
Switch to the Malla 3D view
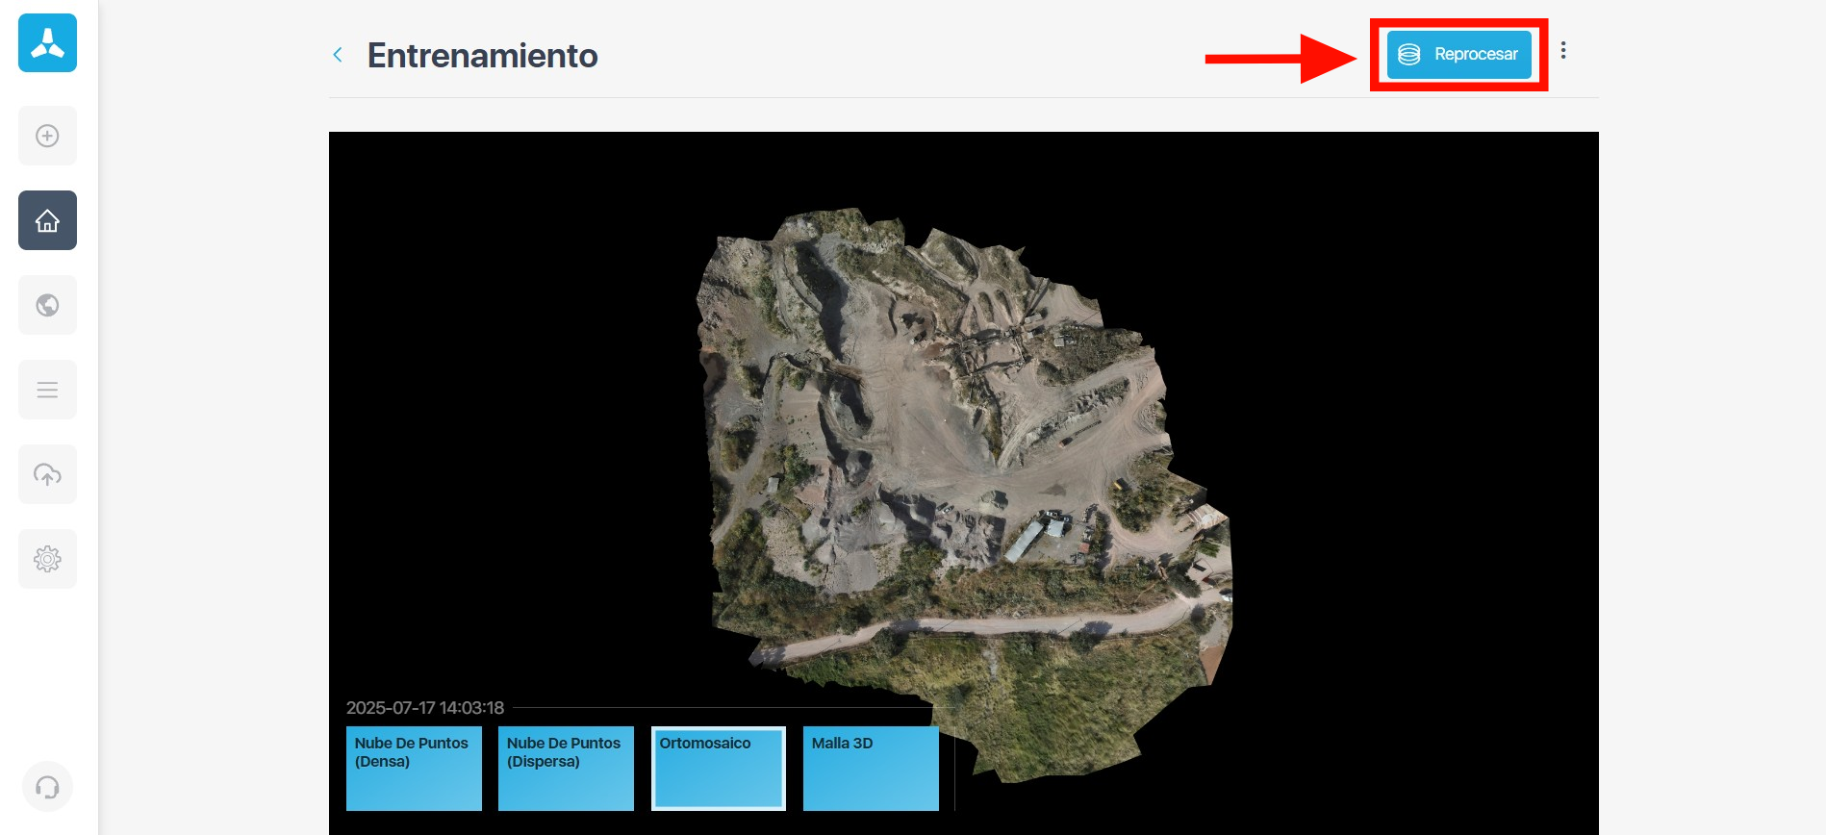pyautogui.click(x=871, y=768)
